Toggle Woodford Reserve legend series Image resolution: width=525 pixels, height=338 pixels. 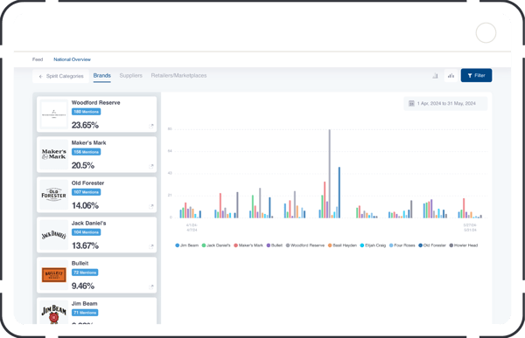coord(305,245)
